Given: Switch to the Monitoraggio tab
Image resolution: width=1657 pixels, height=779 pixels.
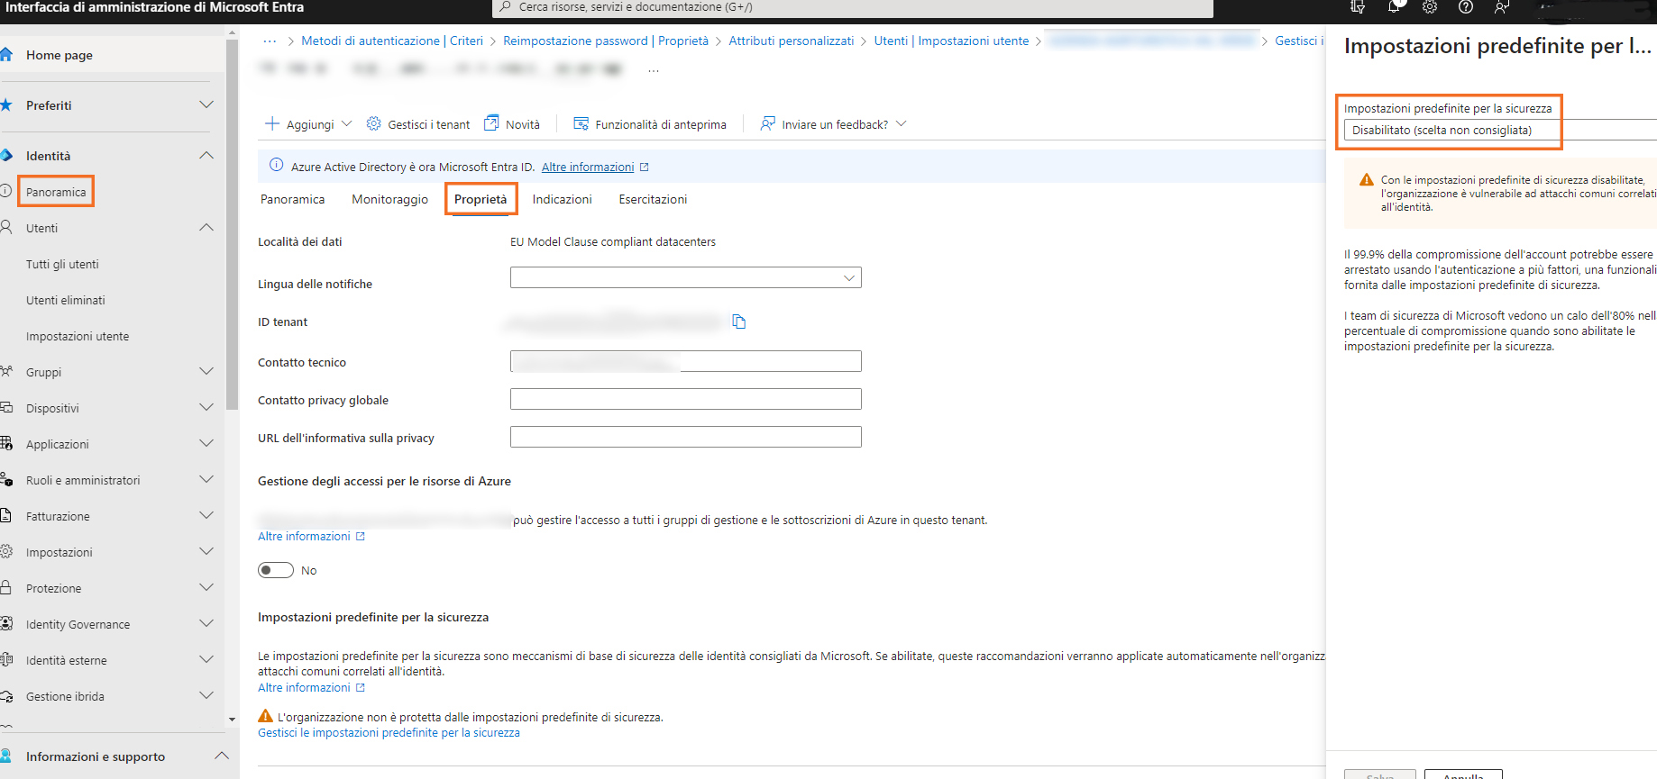Looking at the screenshot, I should pos(389,199).
